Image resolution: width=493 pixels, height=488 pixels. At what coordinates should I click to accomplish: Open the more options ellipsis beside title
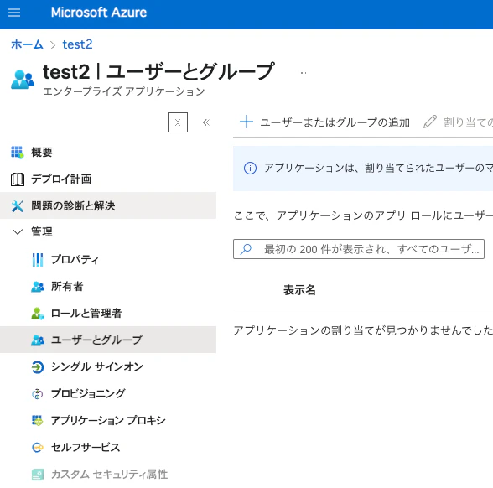[x=302, y=73]
